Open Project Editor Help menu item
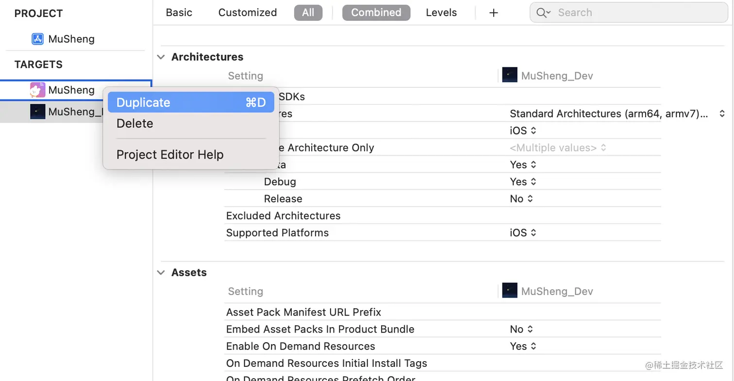This screenshot has height=381, width=734. (x=170, y=155)
